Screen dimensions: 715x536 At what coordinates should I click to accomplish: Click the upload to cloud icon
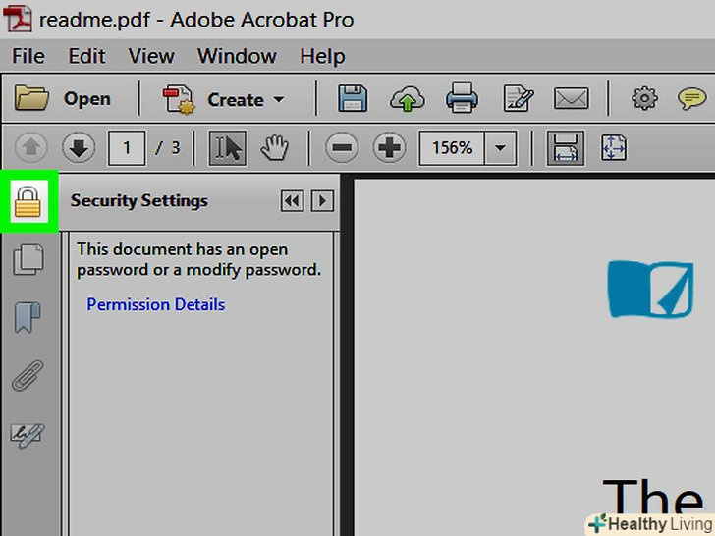click(x=407, y=98)
